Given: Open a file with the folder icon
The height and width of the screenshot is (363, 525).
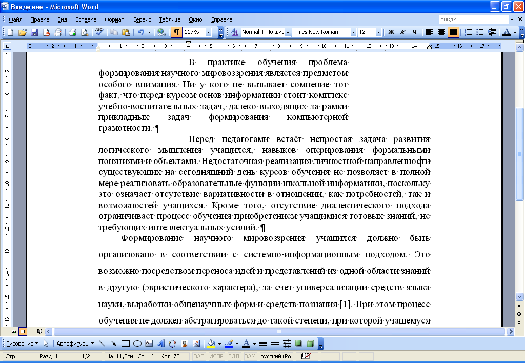Looking at the screenshot, I should click(x=23, y=32).
